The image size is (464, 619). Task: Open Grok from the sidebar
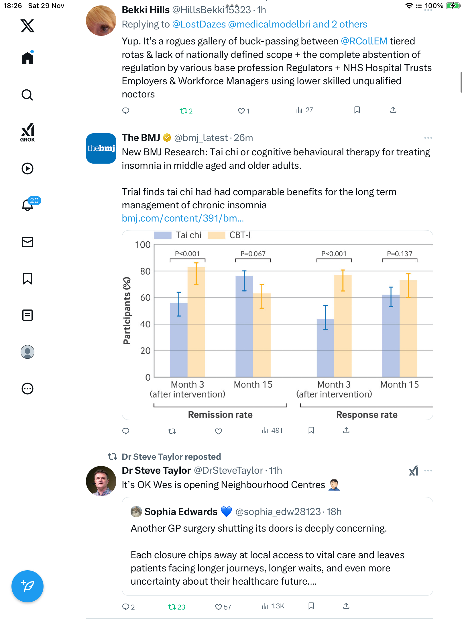[x=27, y=132]
